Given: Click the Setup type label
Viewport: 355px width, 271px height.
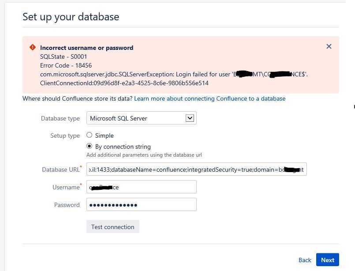Looking at the screenshot, I should pyautogui.click(x=65, y=135).
